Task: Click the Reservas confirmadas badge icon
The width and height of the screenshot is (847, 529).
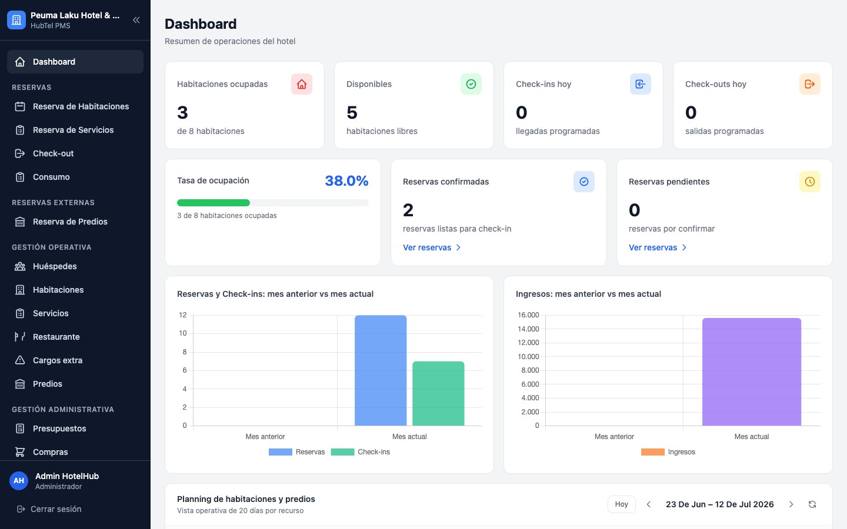Action: (584, 182)
